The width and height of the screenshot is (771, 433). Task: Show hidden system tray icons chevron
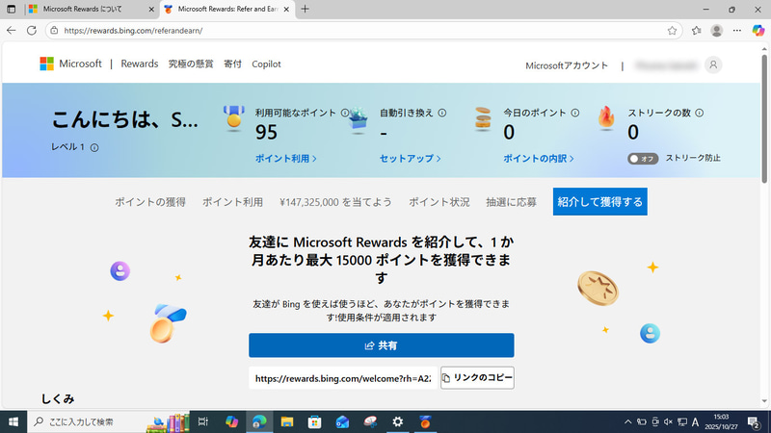pyautogui.click(x=628, y=421)
